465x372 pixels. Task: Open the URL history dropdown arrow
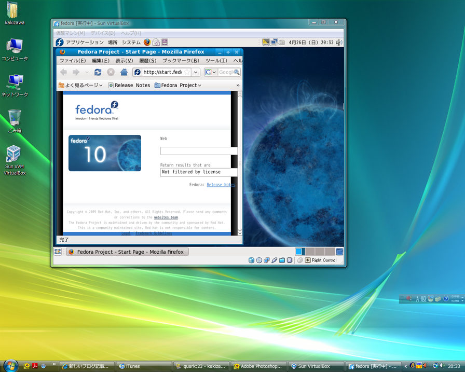(x=196, y=72)
